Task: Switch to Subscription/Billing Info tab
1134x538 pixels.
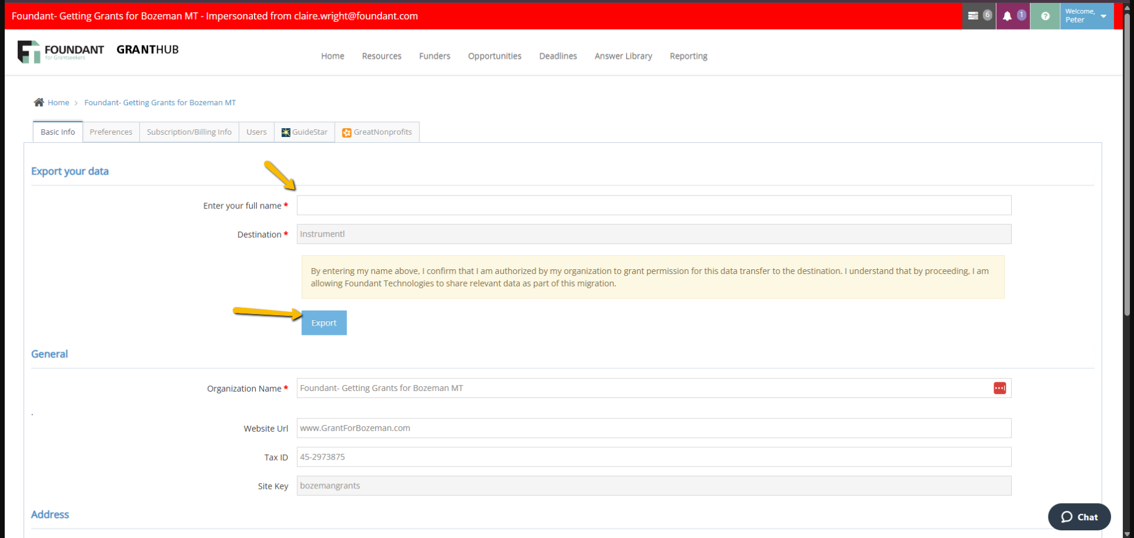Action: pos(189,132)
